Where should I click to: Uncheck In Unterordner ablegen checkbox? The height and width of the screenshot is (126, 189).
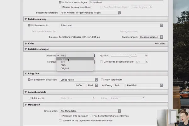pyautogui.click(x=60, y=2)
